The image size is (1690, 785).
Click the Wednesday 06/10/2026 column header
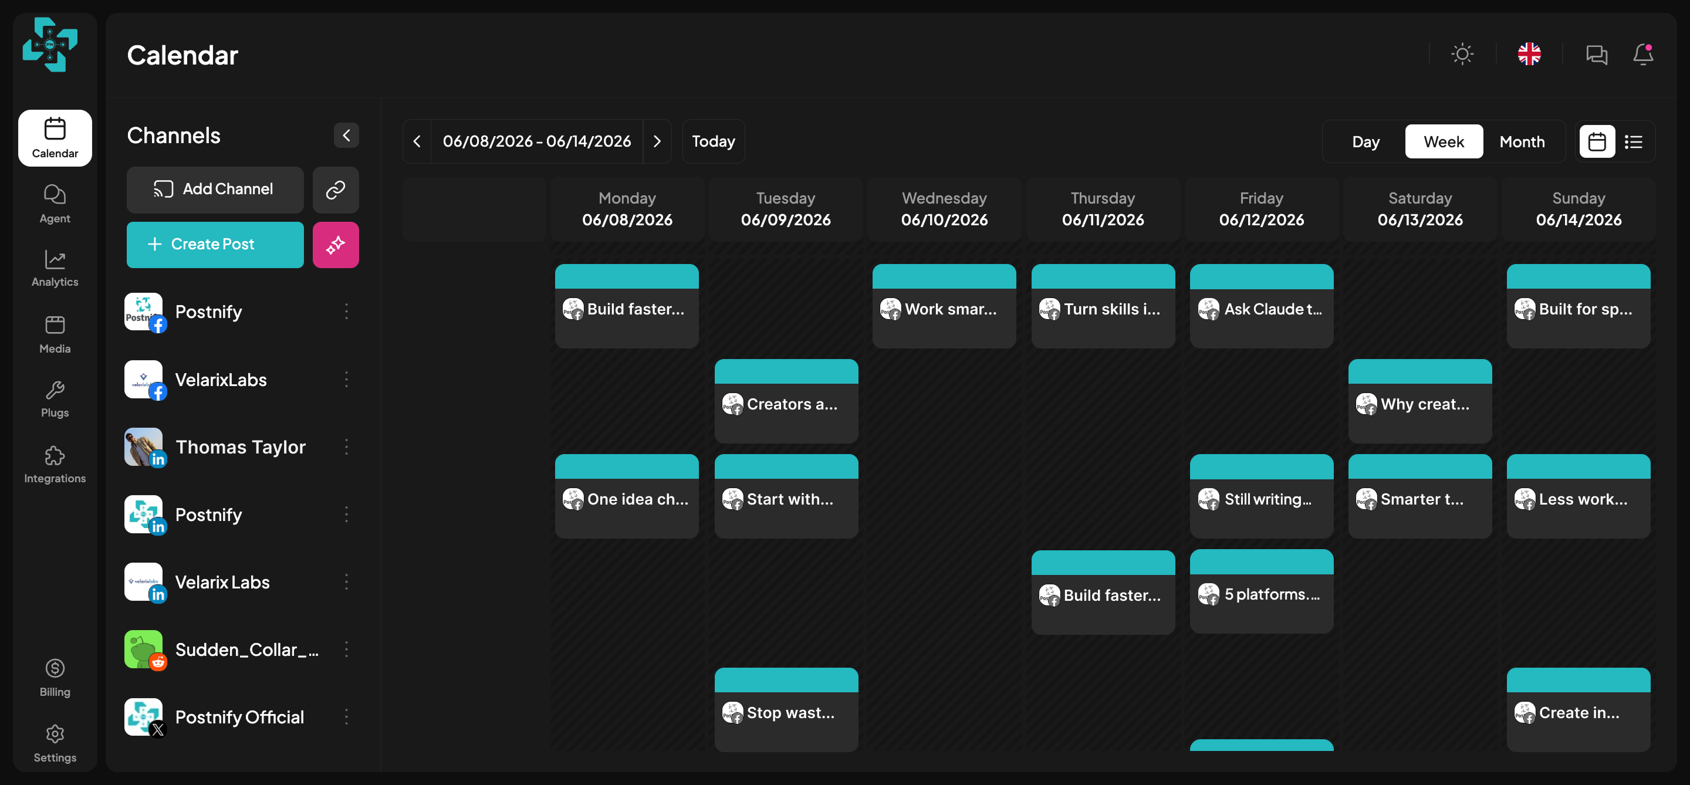[944, 209]
